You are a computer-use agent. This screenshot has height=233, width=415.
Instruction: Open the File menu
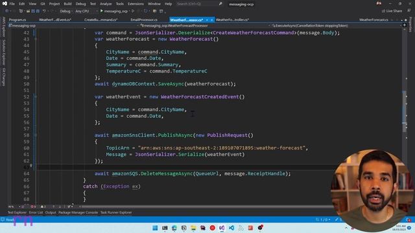pyautogui.click(x=12, y=4)
